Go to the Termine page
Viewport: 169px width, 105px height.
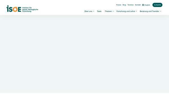tap(130, 5)
